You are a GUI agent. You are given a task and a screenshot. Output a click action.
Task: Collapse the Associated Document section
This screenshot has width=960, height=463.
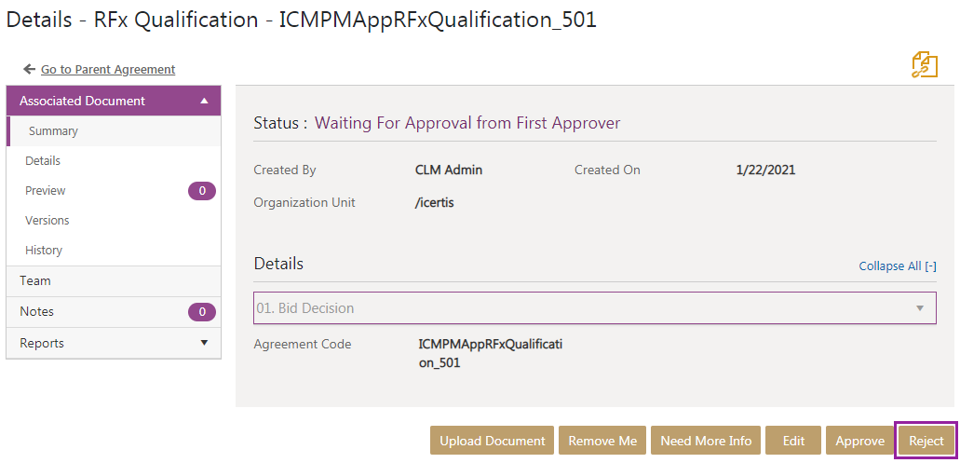[x=204, y=101]
